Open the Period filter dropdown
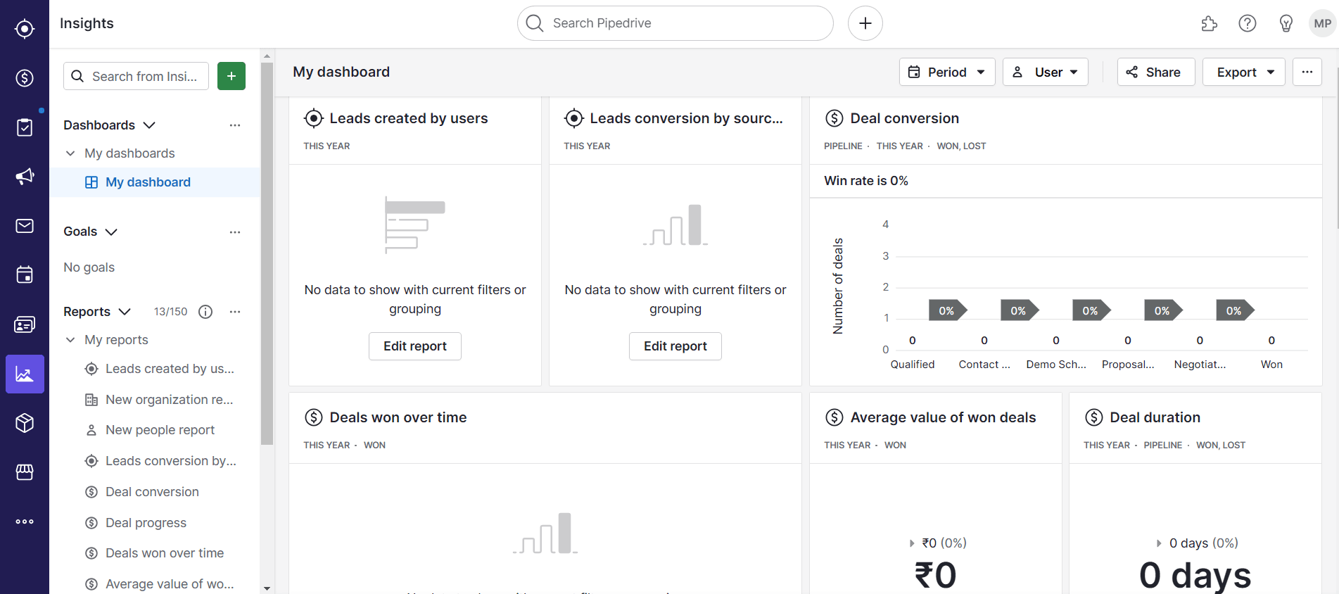The height and width of the screenshot is (594, 1339). pyautogui.click(x=947, y=72)
